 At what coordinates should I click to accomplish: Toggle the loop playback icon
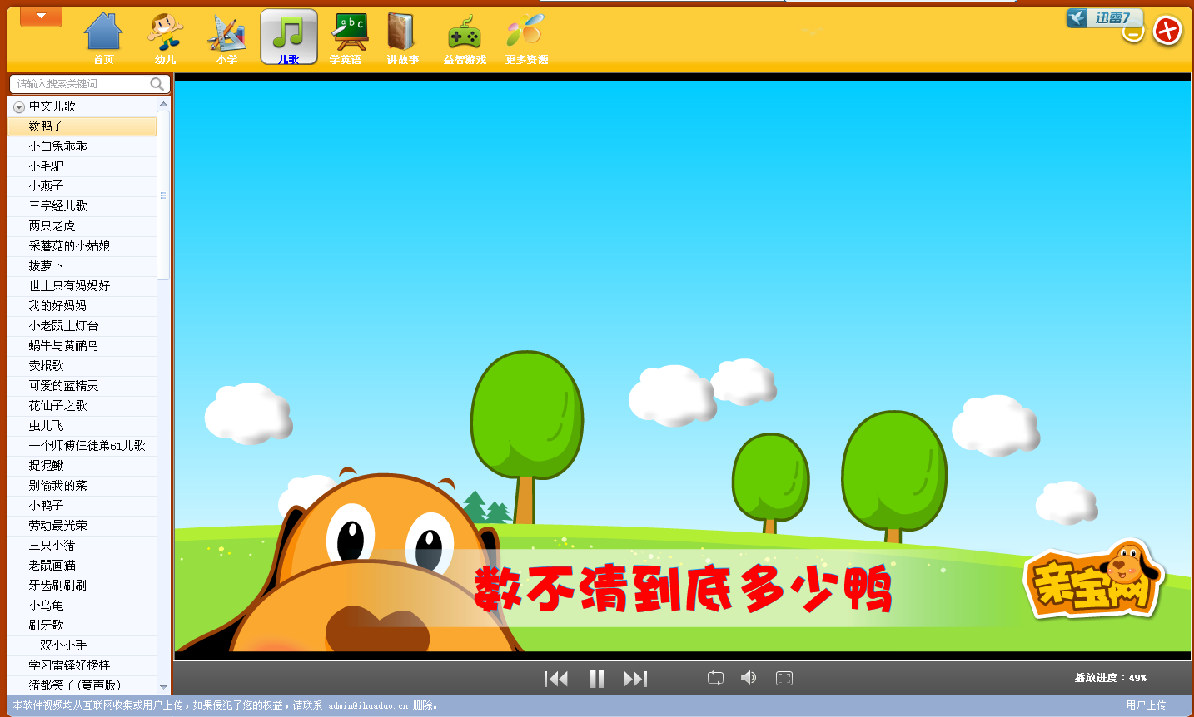click(x=715, y=678)
